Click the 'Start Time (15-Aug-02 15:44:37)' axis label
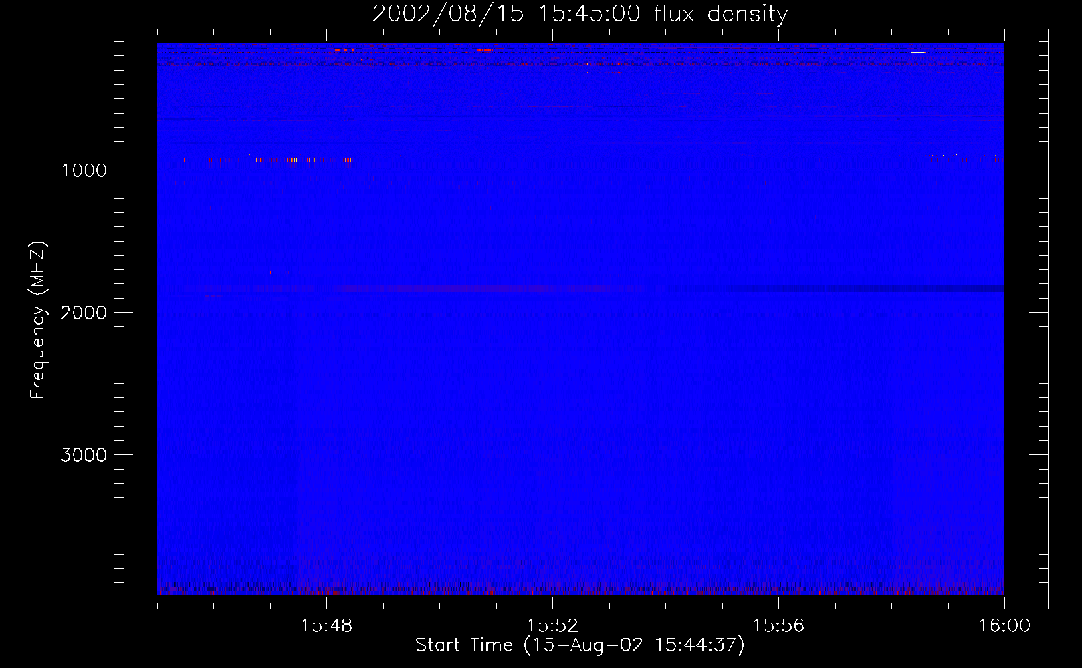The height and width of the screenshot is (668, 1082). (x=580, y=645)
